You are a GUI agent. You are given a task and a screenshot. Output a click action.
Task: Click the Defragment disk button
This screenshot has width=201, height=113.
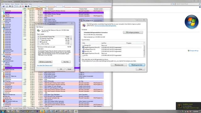click(x=137, y=65)
